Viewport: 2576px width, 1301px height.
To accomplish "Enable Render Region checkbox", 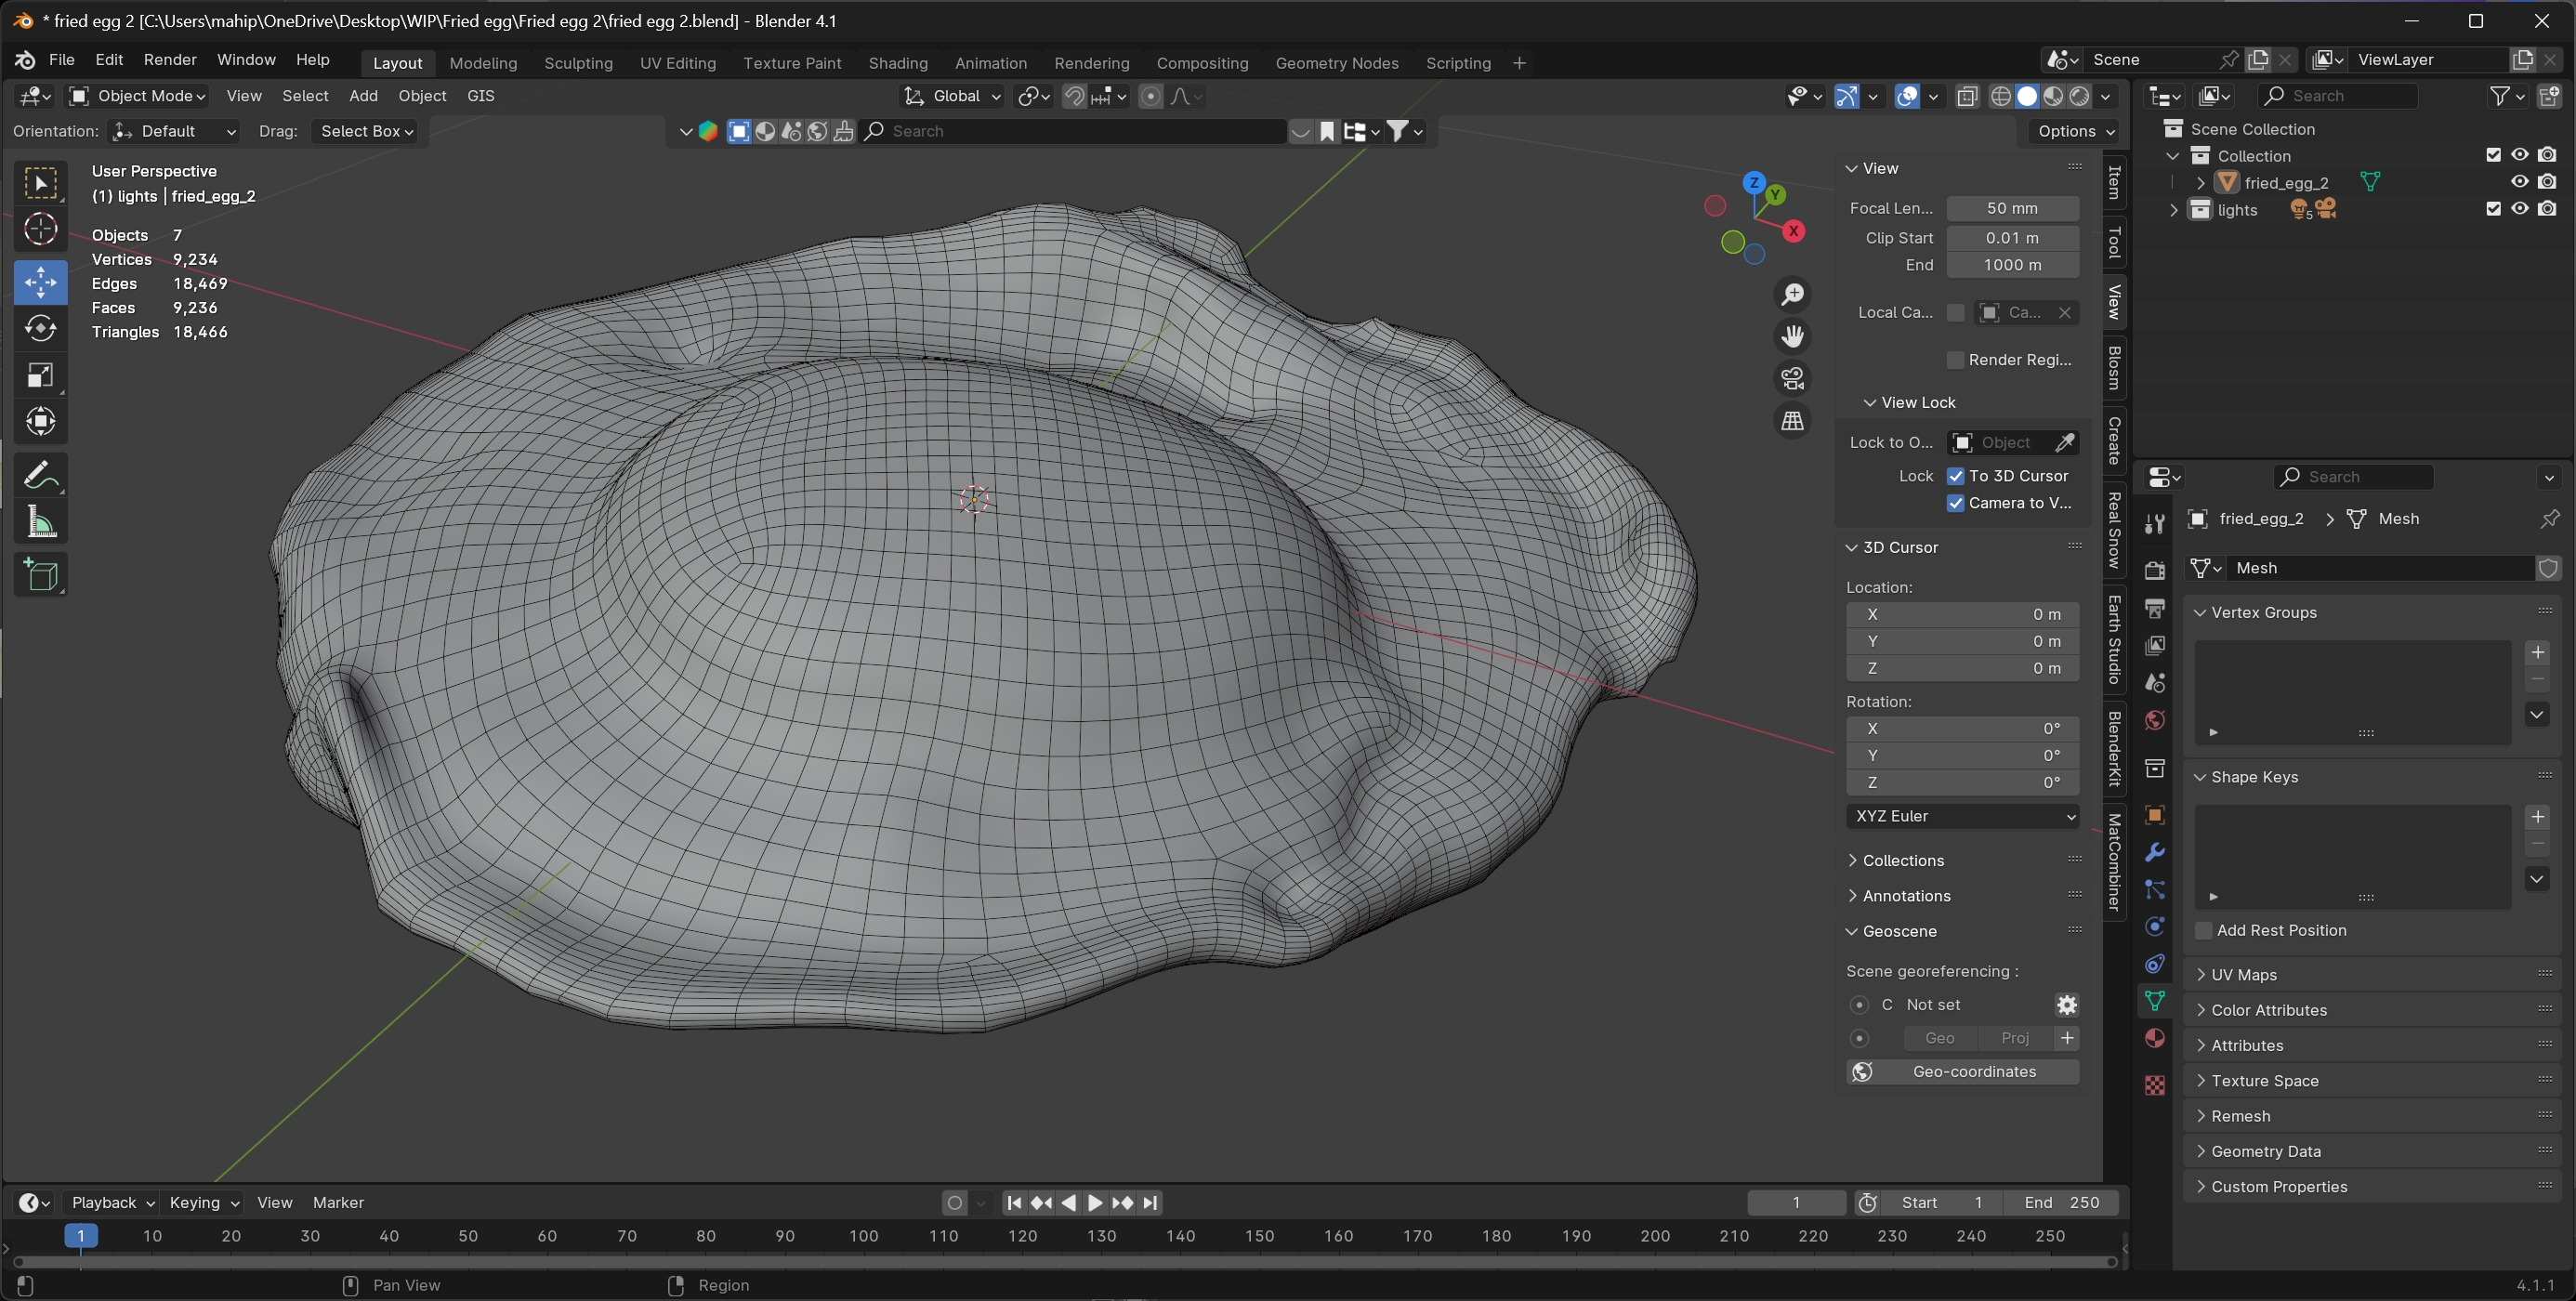I will pyautogui.click(x=1956, y=360).
